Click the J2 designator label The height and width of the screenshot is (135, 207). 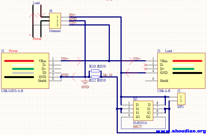point(2,51)
